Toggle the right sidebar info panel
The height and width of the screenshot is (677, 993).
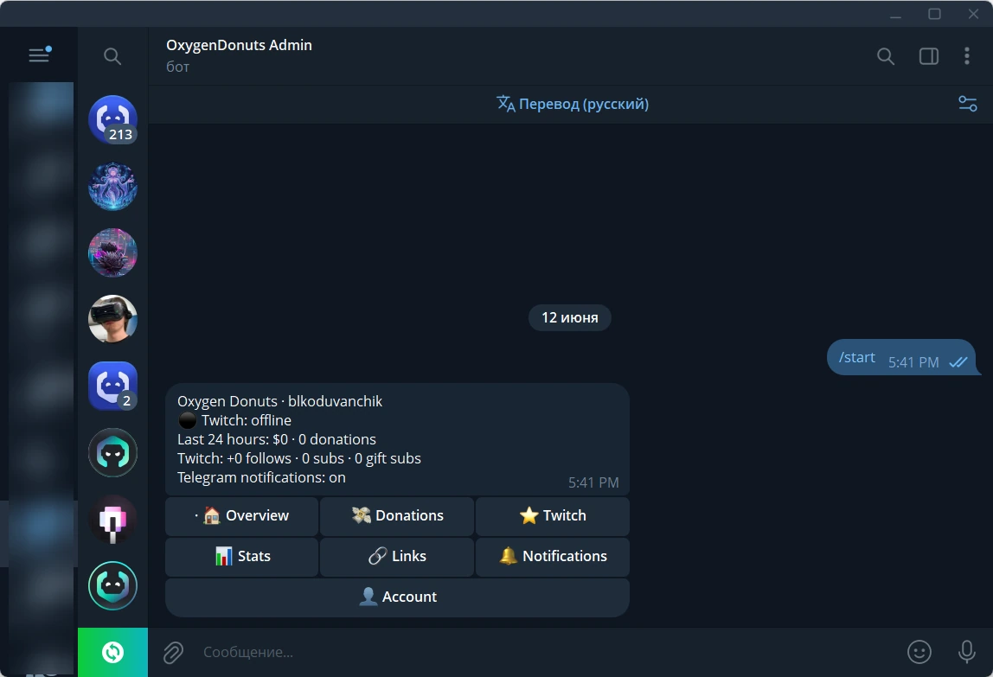coord(928,56)
